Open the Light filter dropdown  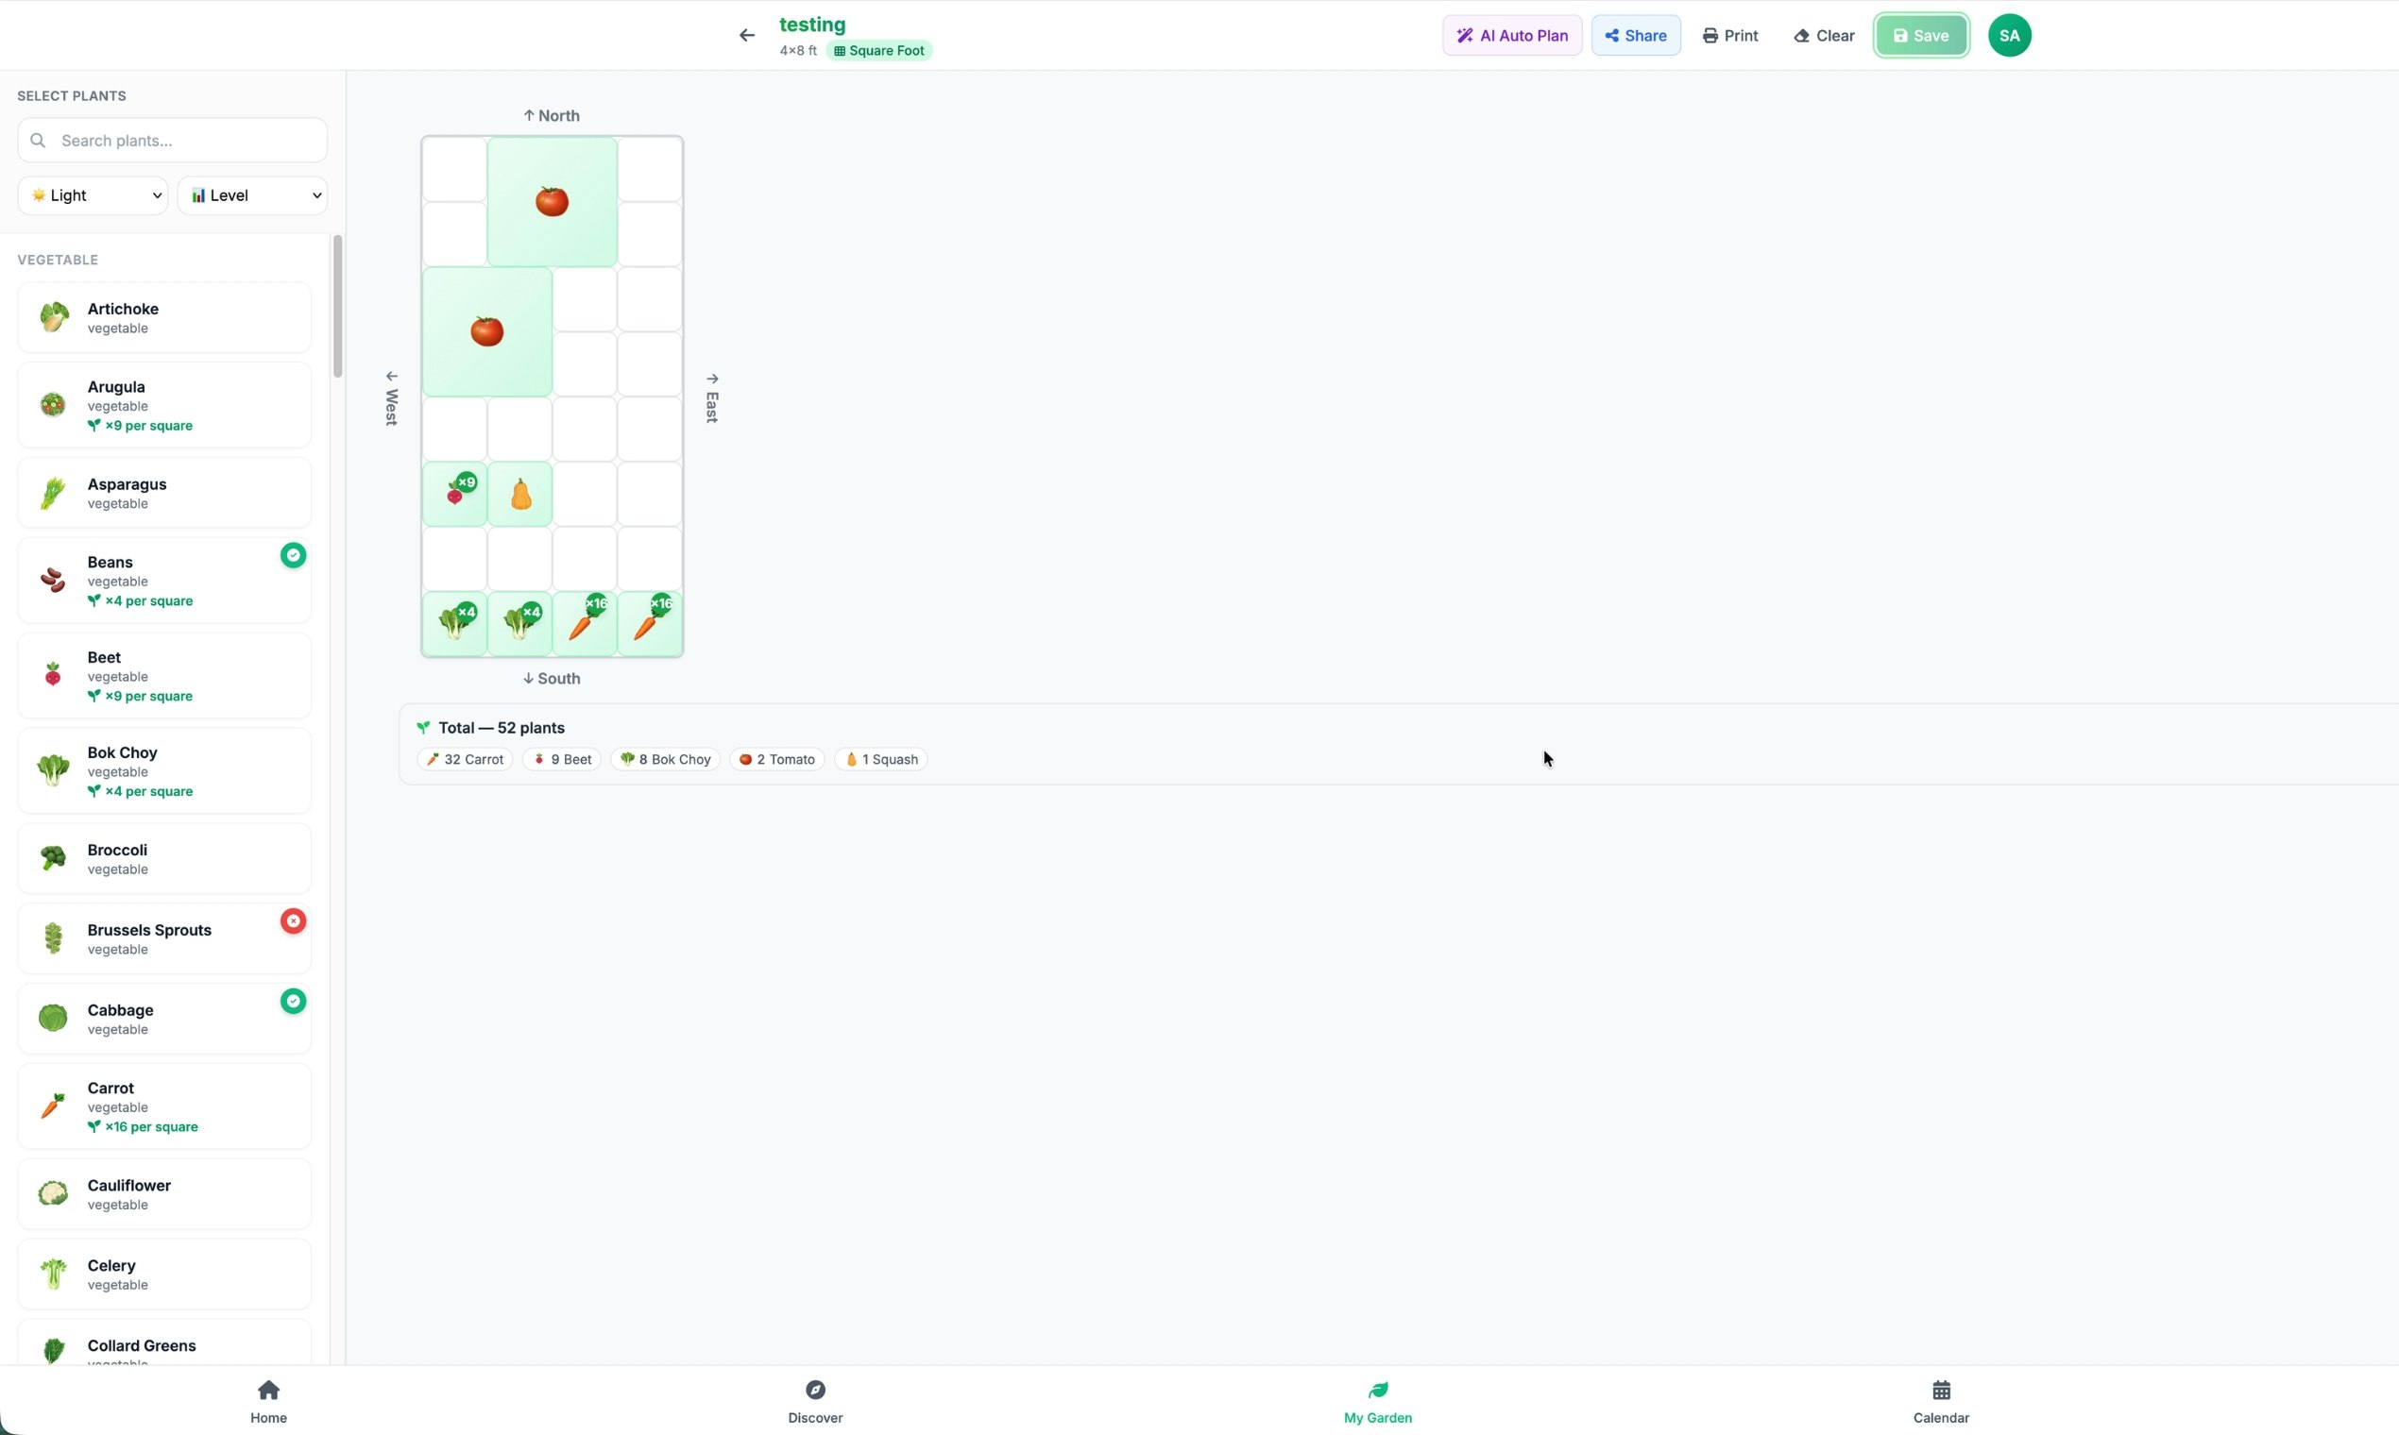(x=93, y=194)
